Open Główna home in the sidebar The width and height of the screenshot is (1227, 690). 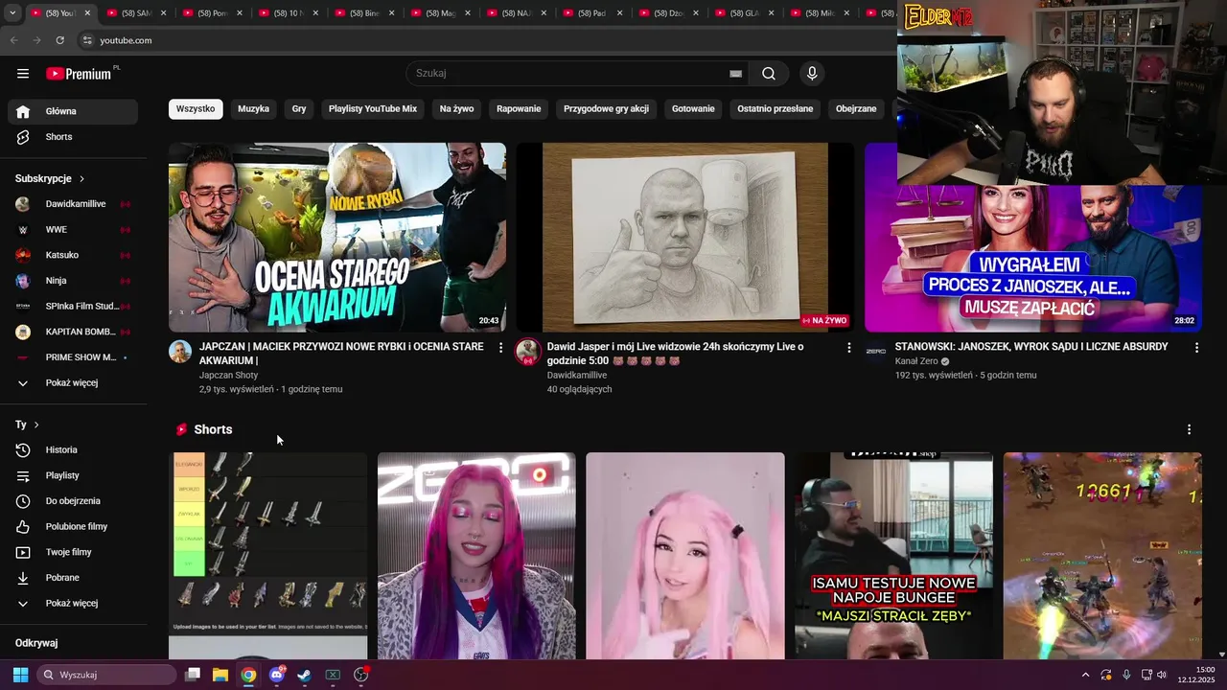tap(73, 111)
